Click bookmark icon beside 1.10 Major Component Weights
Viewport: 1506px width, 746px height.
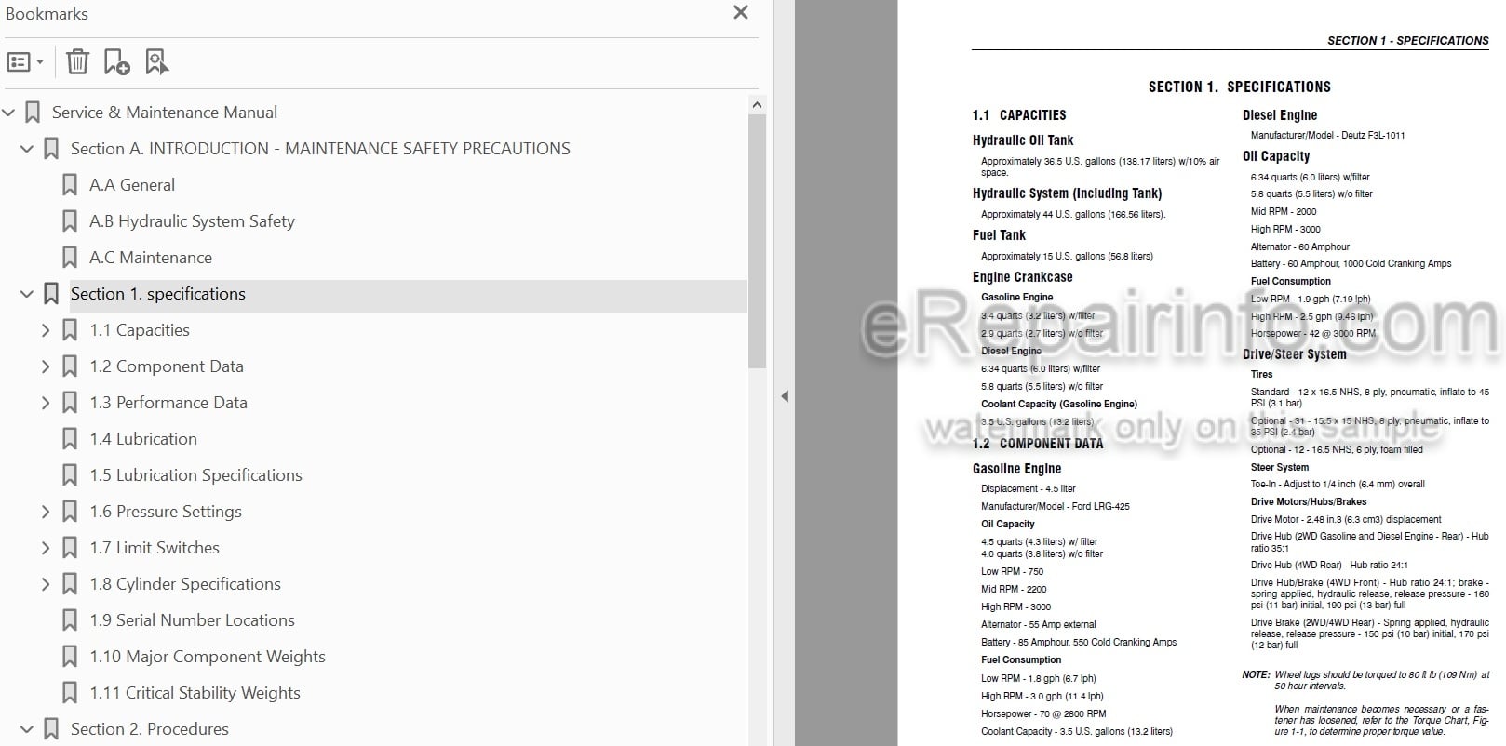[70, 657]
